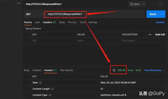168x99 pixels.
Task: Click the query param Key field
Action: point(53,40)
